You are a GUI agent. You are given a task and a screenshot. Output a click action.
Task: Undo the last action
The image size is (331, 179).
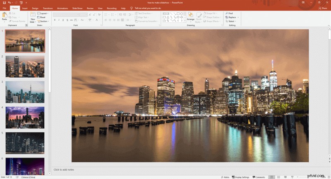(9, 3)
